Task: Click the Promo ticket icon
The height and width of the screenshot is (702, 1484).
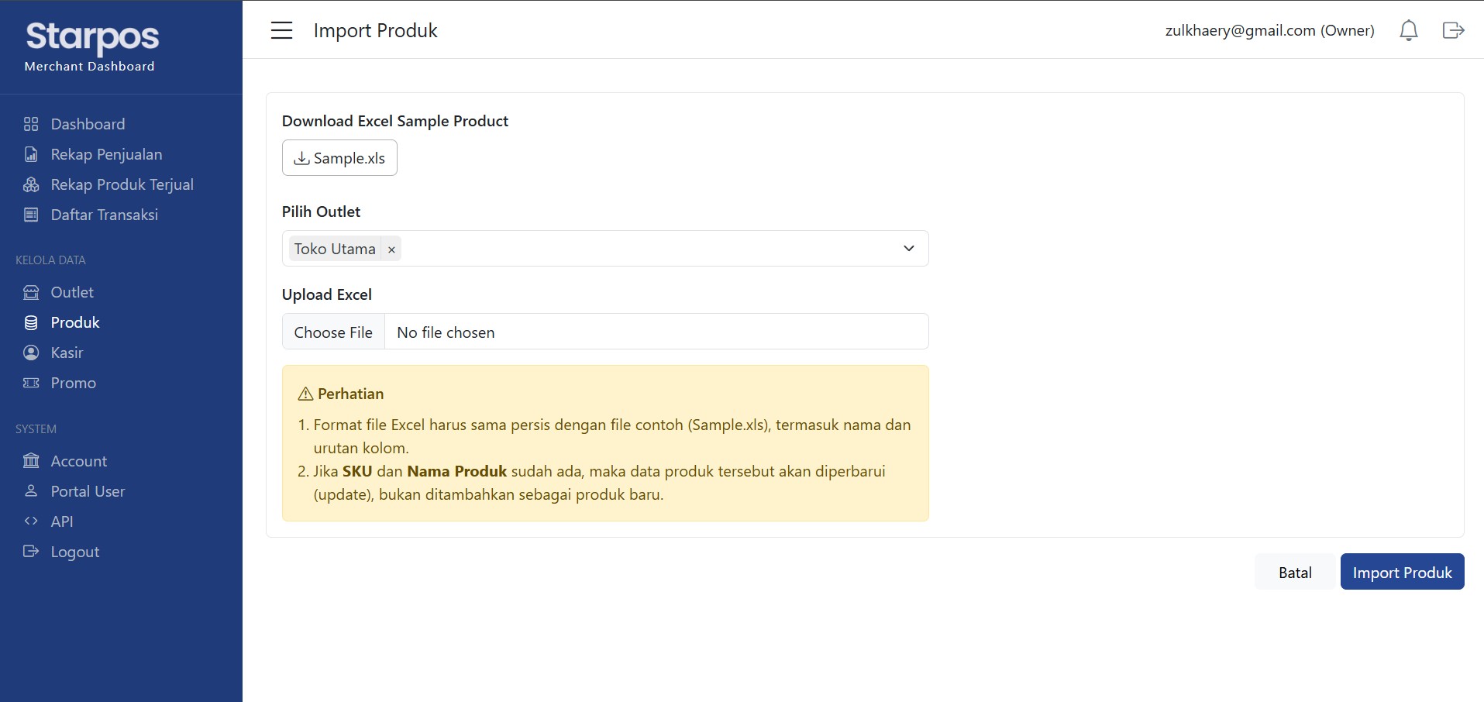Action: point(31,383)
